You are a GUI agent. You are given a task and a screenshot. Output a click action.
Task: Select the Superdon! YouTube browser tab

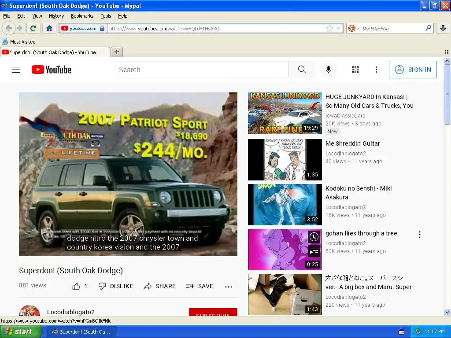(55, 52)
